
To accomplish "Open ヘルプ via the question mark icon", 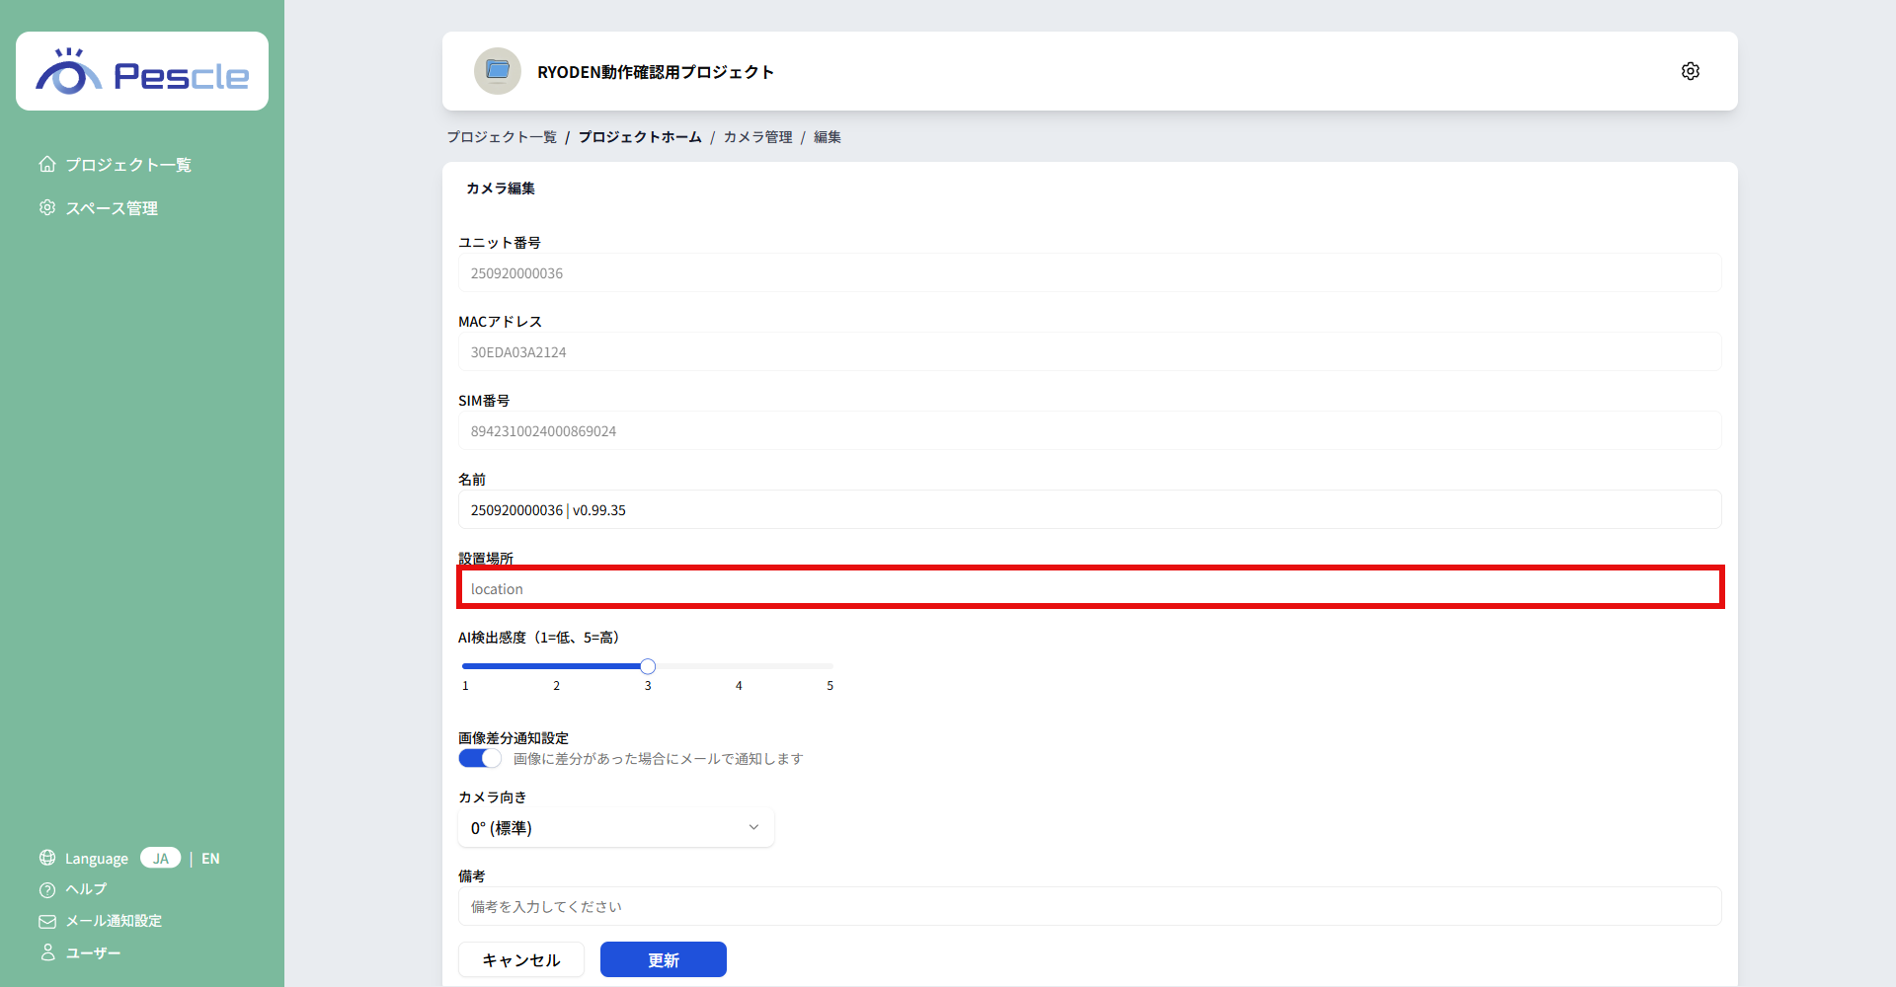I will coord(46,889).
